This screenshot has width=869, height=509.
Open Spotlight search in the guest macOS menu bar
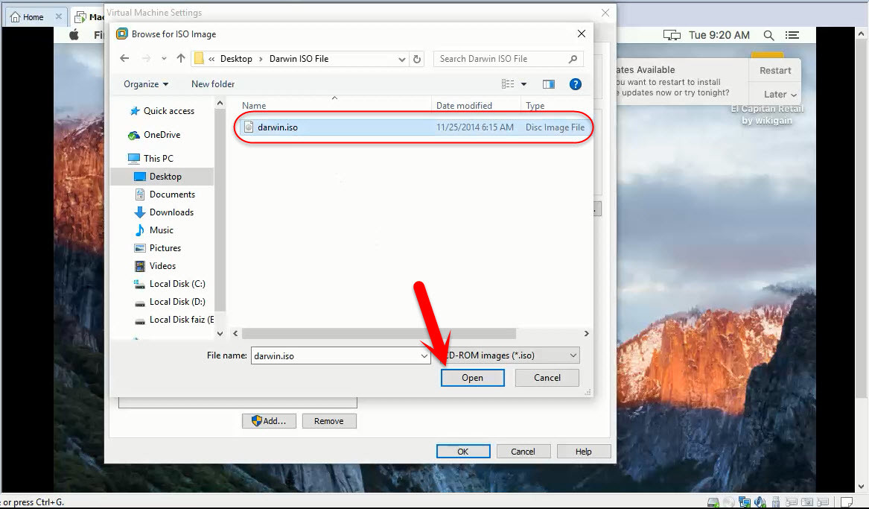pos(769,34)
